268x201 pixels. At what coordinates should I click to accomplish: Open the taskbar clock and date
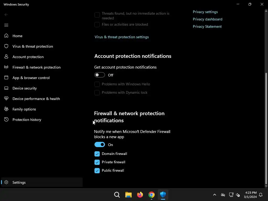250,195
